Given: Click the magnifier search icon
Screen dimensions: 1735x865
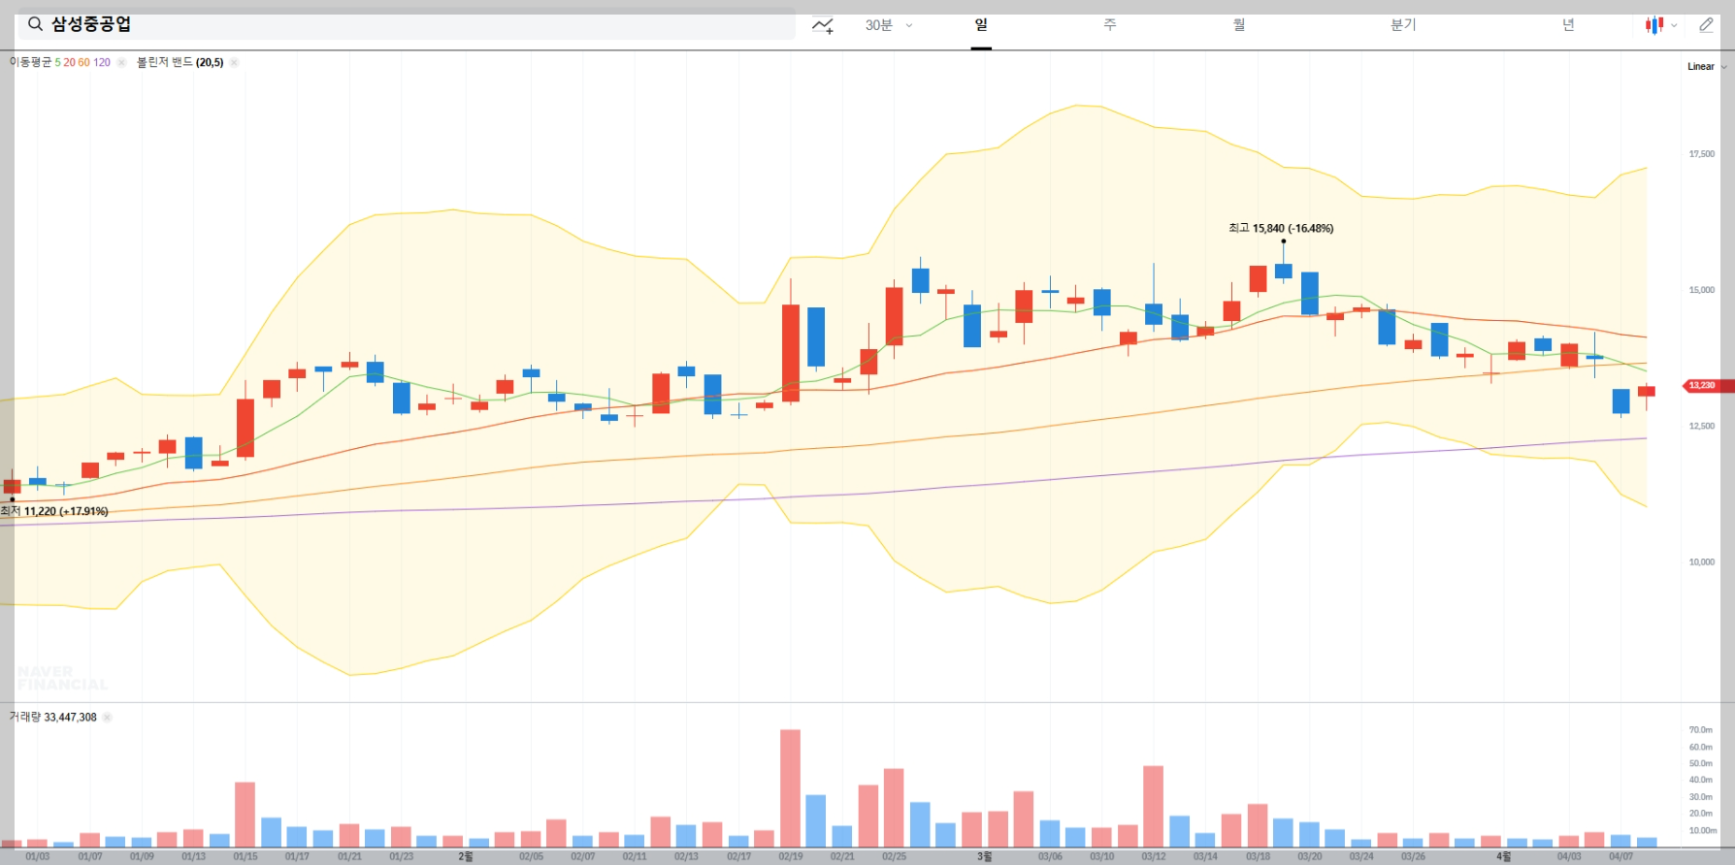Looking at the screenshot, I should point(35,24).
